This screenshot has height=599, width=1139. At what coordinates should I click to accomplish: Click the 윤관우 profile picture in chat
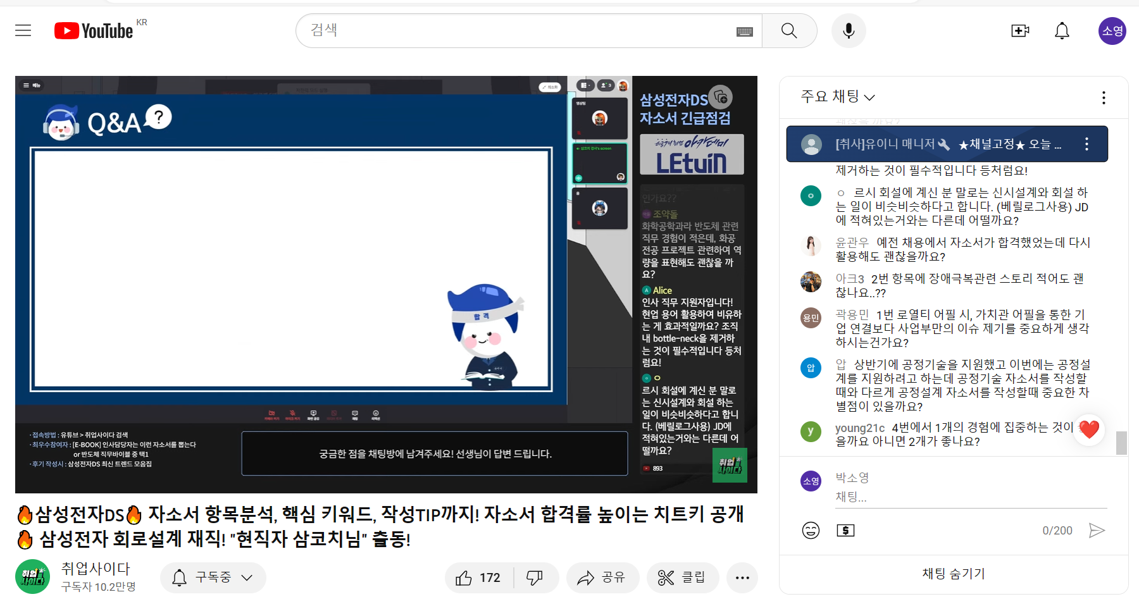point(811,245)
